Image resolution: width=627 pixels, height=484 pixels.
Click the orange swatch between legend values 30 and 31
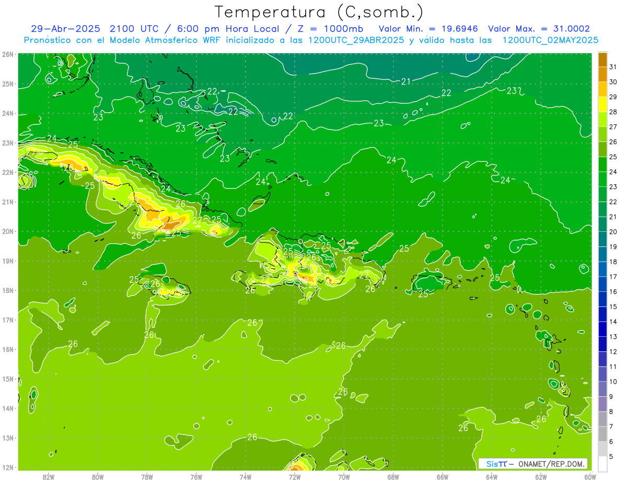coord(602,74)
